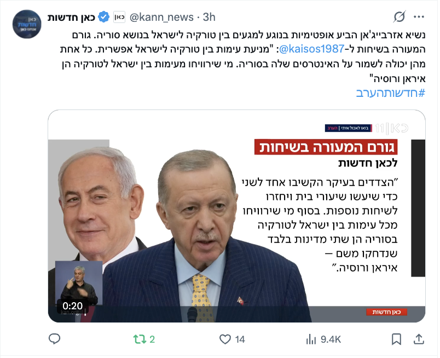Click the like count 14

240,339
